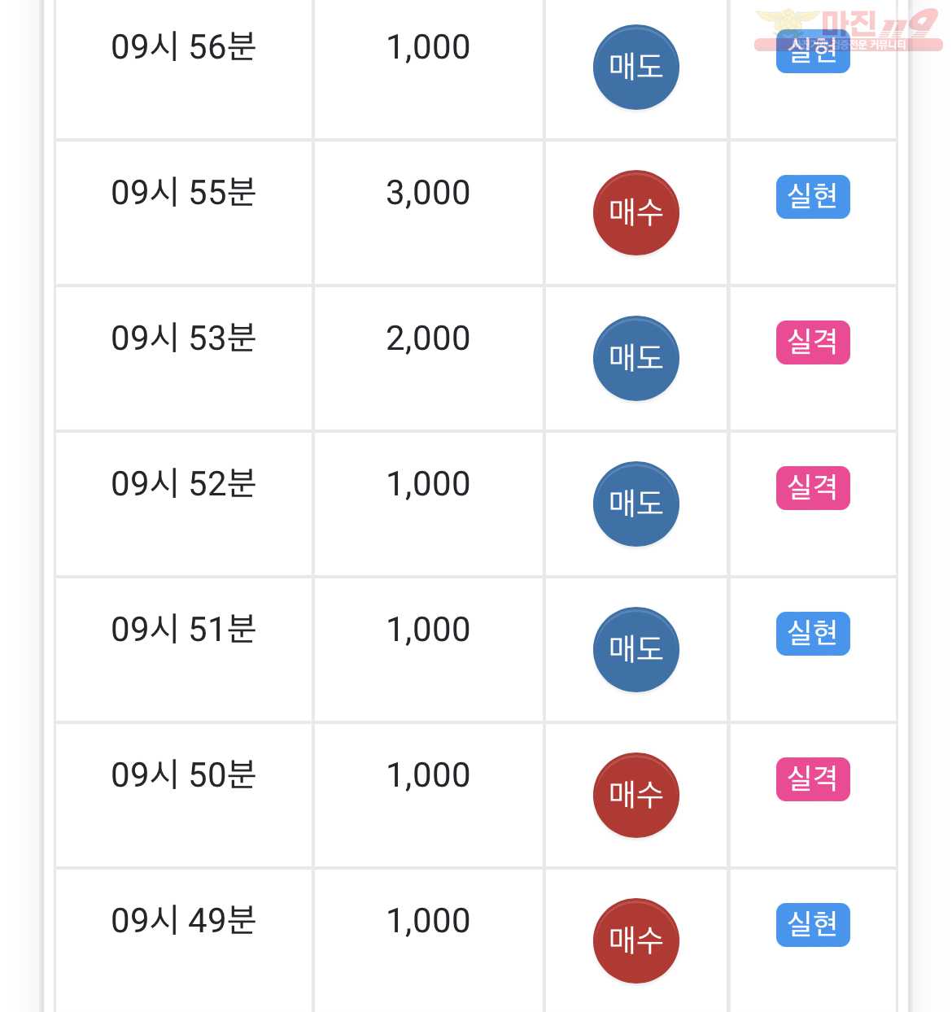Tap the 매수 circle in 09시 49분 row
Screen dimensions: 952x1012
tap(636, 940)
